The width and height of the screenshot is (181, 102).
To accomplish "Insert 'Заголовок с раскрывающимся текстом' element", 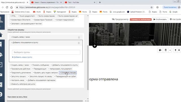I will [26, 24].
